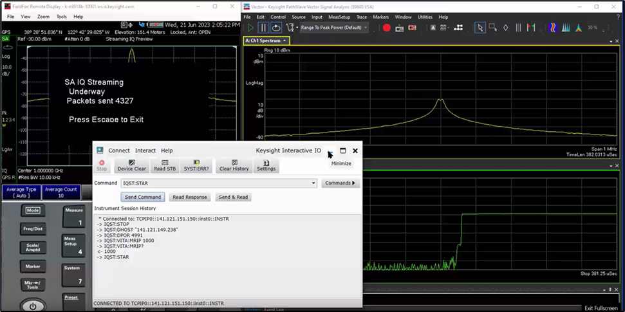Viewport: 625px width, 312px height.
Task: Click the Restart measurement icon
Action: [276, 28]
